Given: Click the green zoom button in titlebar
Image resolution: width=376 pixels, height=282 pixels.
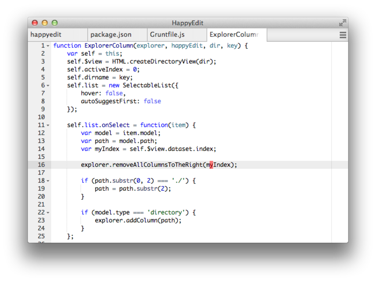Looking at the screenshot, I should pyautogui.click(x=54, y=23).
